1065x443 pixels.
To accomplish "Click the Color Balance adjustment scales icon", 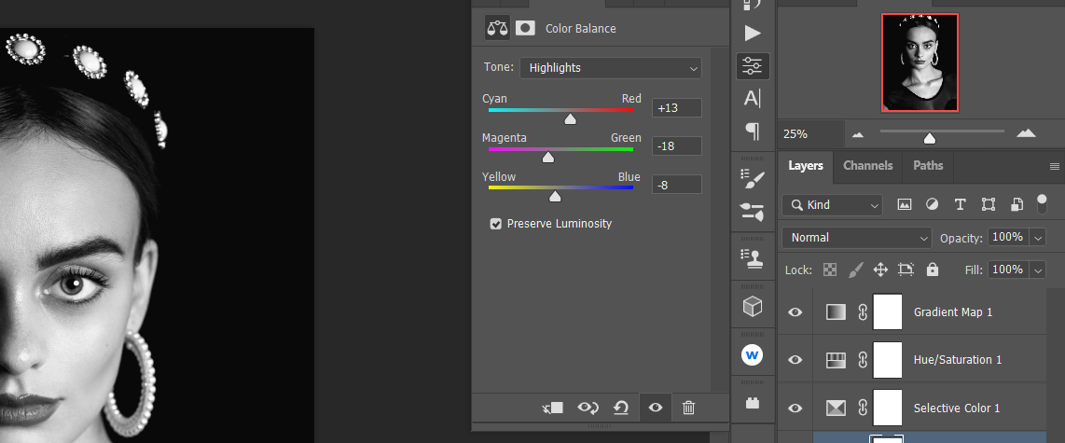I will pyautogui.click(x=497, y=28).
